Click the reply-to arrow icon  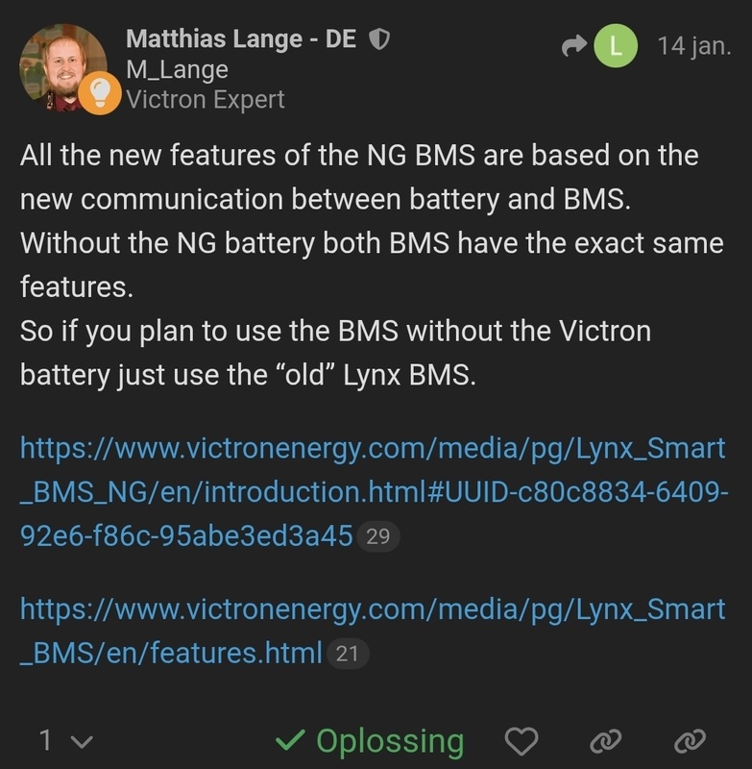[x=573, y=46]
